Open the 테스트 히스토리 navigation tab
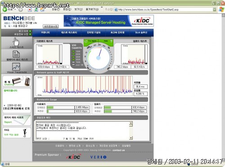The image size is (225, 167). [x=69, y=32]
